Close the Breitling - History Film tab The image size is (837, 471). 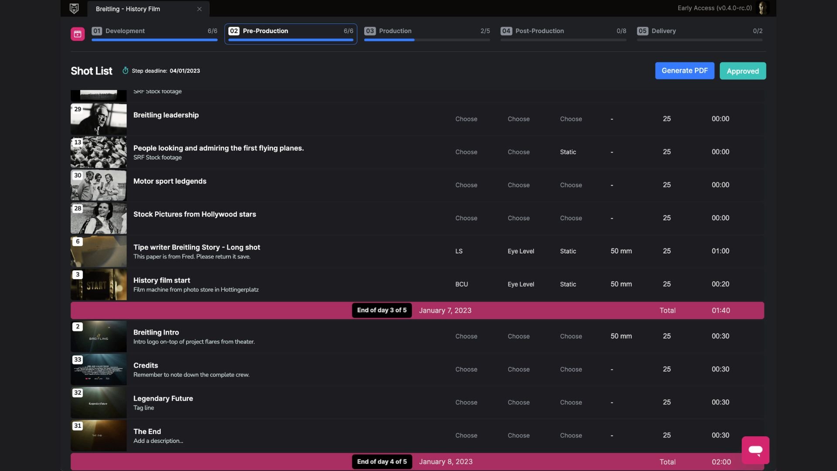(199, 9)
